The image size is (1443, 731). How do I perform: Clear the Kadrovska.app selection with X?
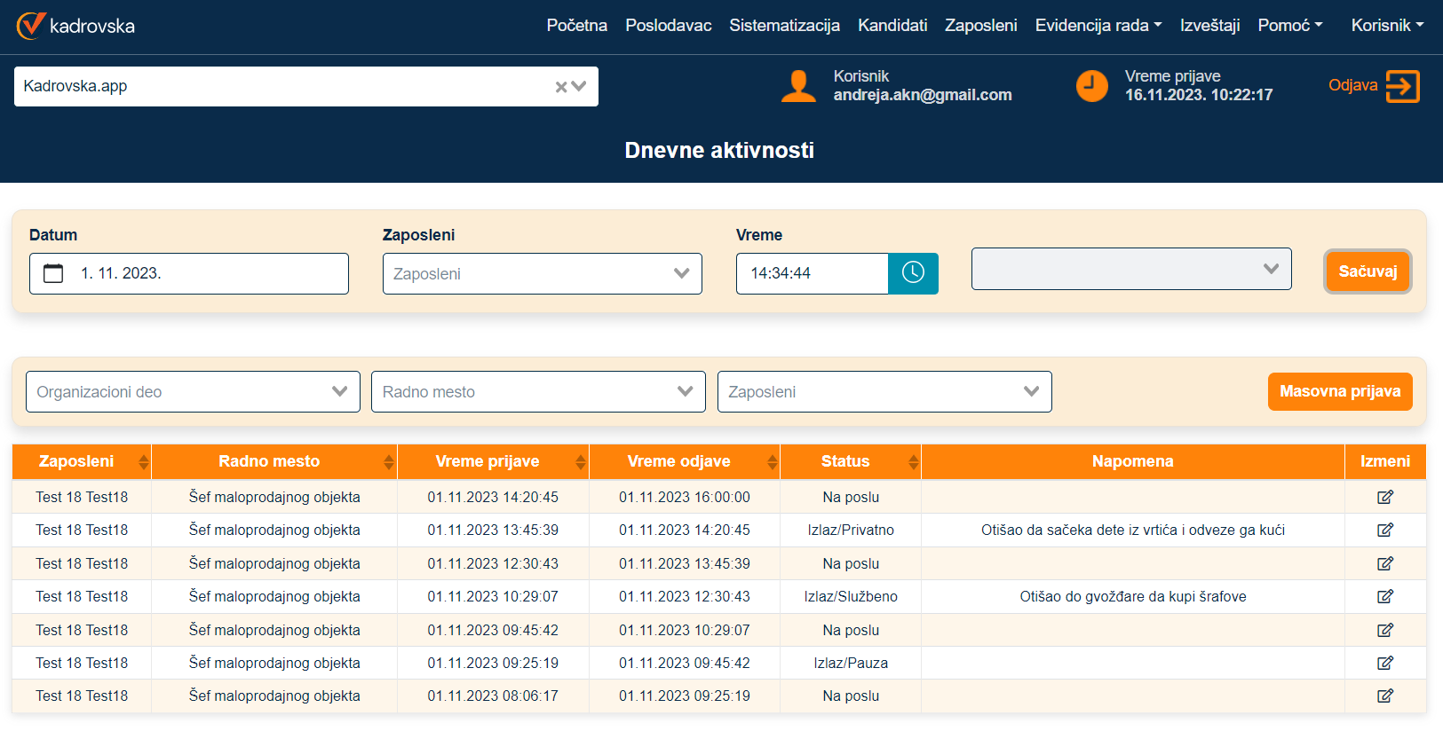[561, 87]
